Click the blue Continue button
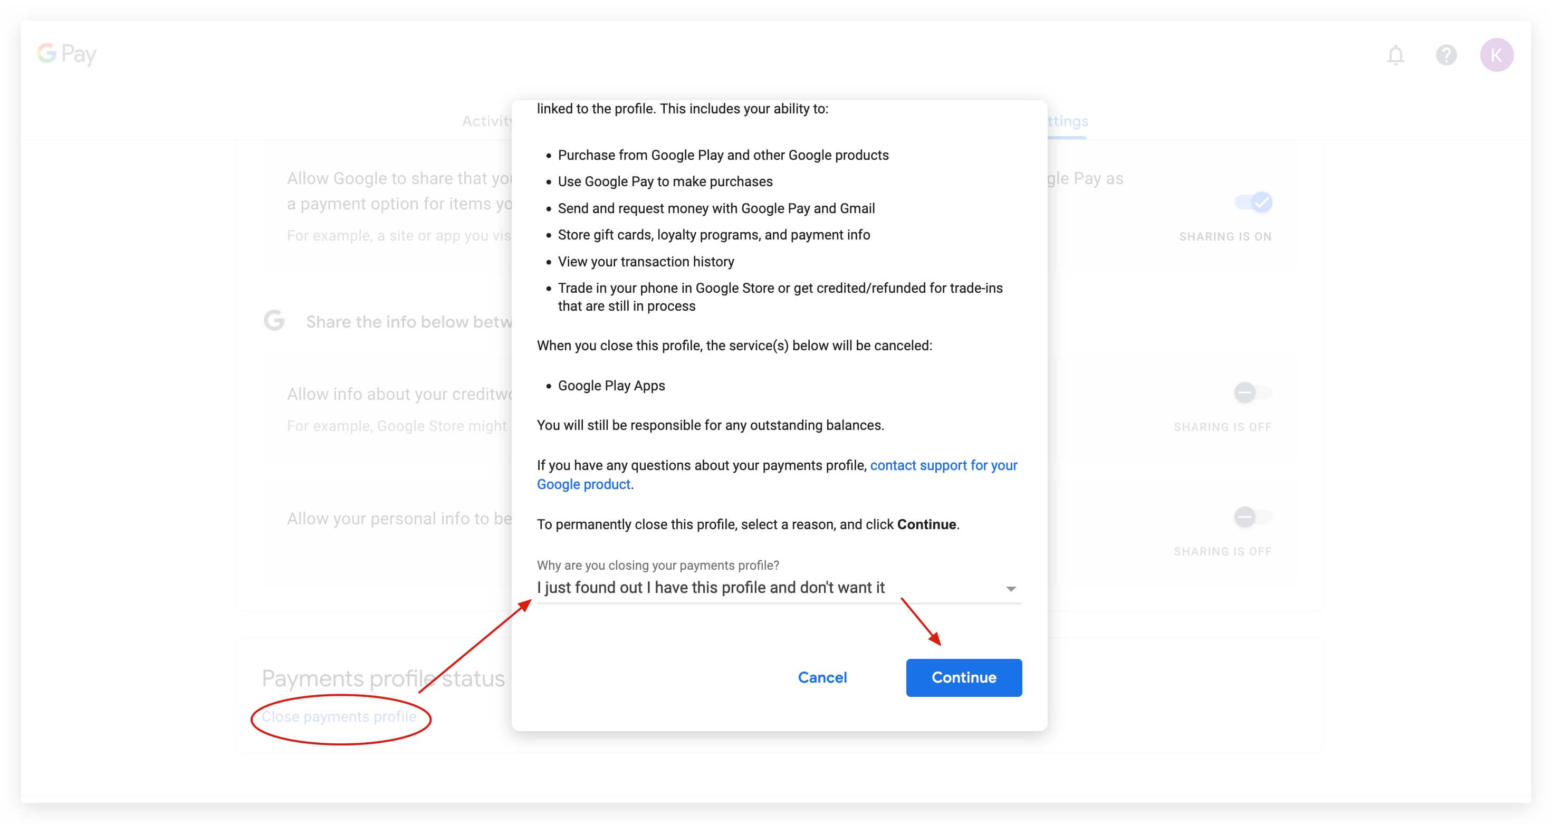The height and width of the screenshot is (824, 1552). click(x=963, y=678)
